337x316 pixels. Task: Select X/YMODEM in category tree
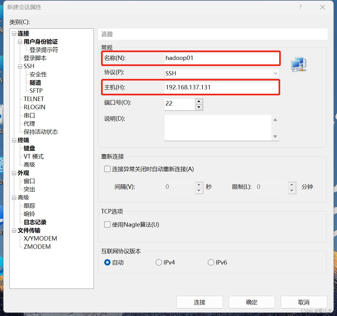pos(40,238)
